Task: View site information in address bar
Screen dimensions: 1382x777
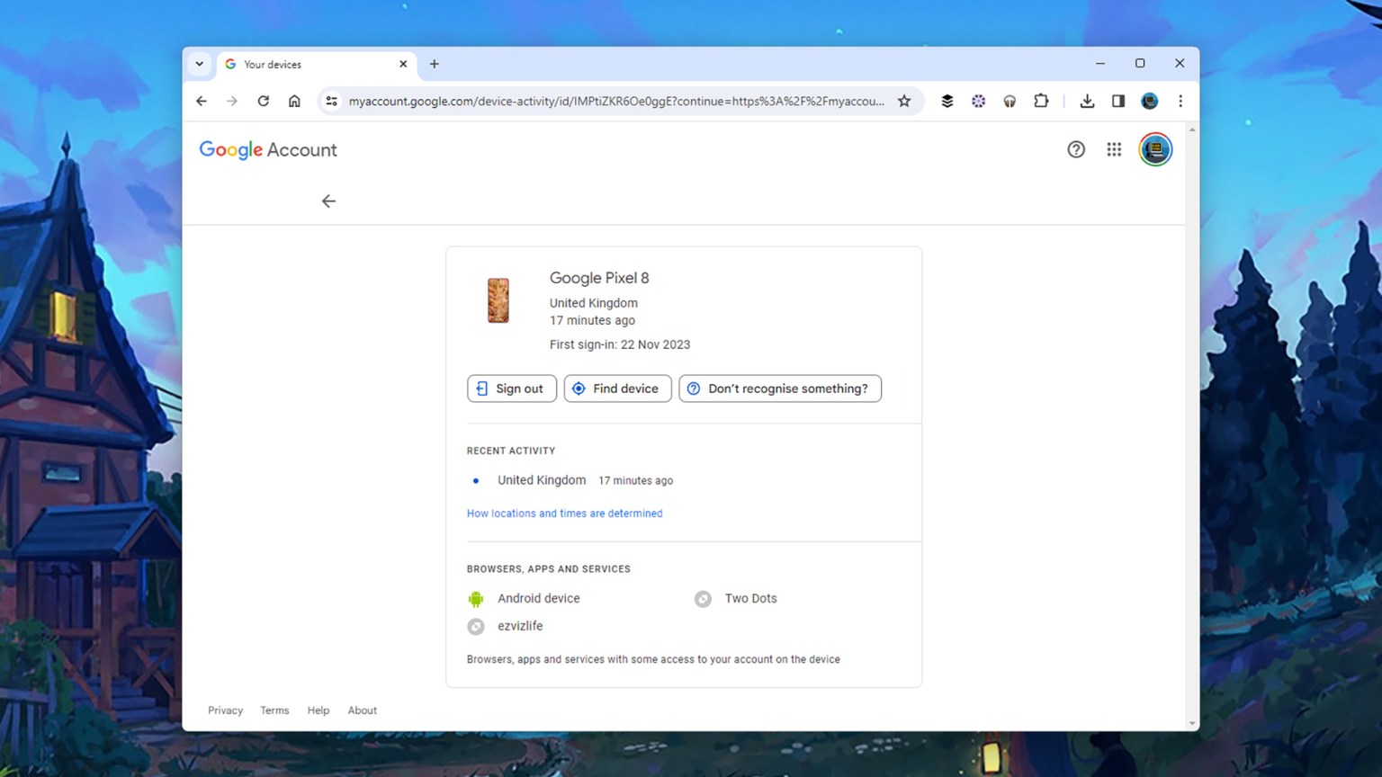Action: 332,102
